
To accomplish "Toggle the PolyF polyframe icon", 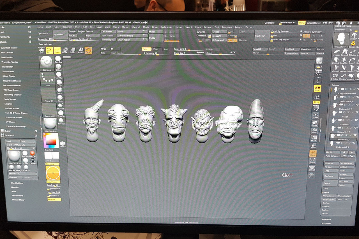I will [x=316, y=108].
